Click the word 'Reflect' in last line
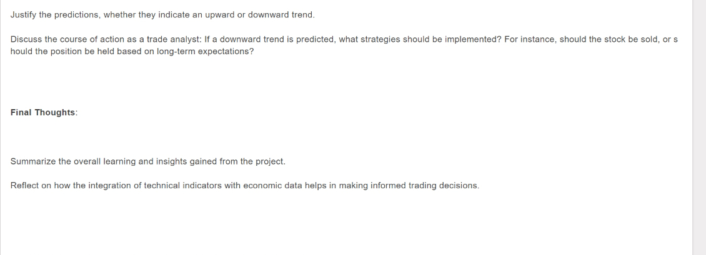Viewport: 706px width, 255px height. pyautogui.click(x=24, y=186)
